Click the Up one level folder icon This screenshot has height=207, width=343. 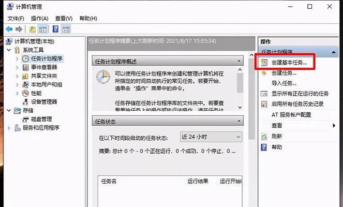coord(32,29)
